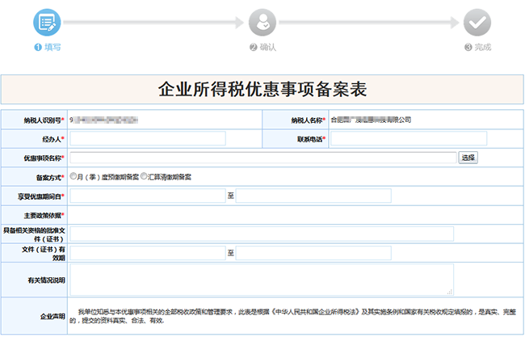
Task: Click the 完成 step checkmark icon
Action: (x=477, y=22)
